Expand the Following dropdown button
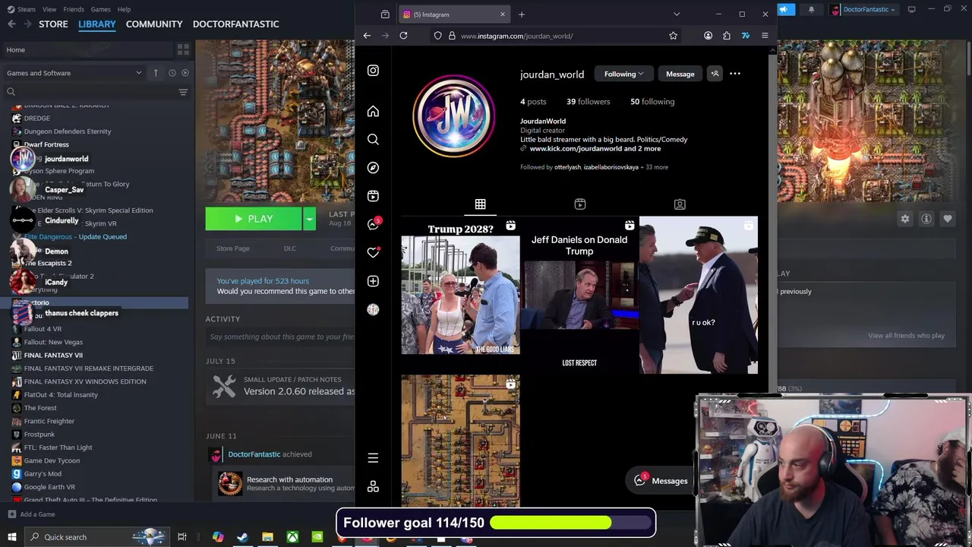 click(623, 74)
